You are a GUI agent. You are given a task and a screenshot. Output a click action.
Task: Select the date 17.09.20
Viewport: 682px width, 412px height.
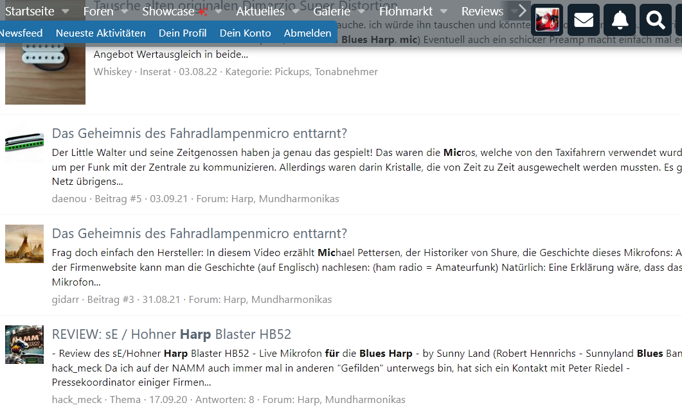point(168,399)
